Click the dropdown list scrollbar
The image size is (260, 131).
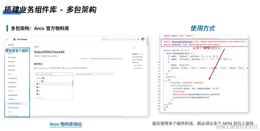point(73,84)
